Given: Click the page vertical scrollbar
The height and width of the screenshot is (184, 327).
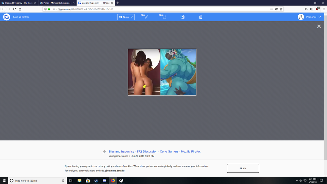Looking at the screenshot, I should point(326,87).
